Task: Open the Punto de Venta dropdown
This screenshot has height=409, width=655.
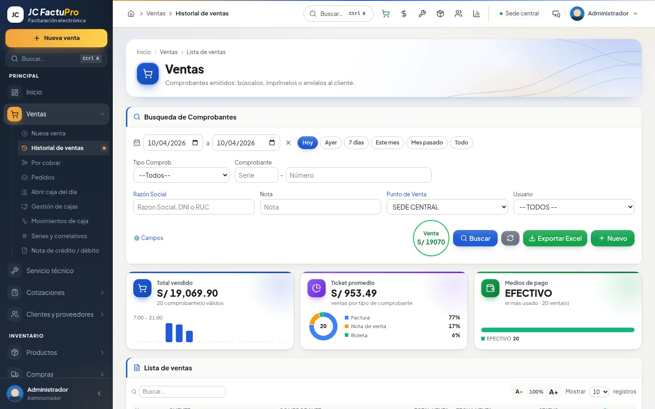Action: [x=447, y=207]
